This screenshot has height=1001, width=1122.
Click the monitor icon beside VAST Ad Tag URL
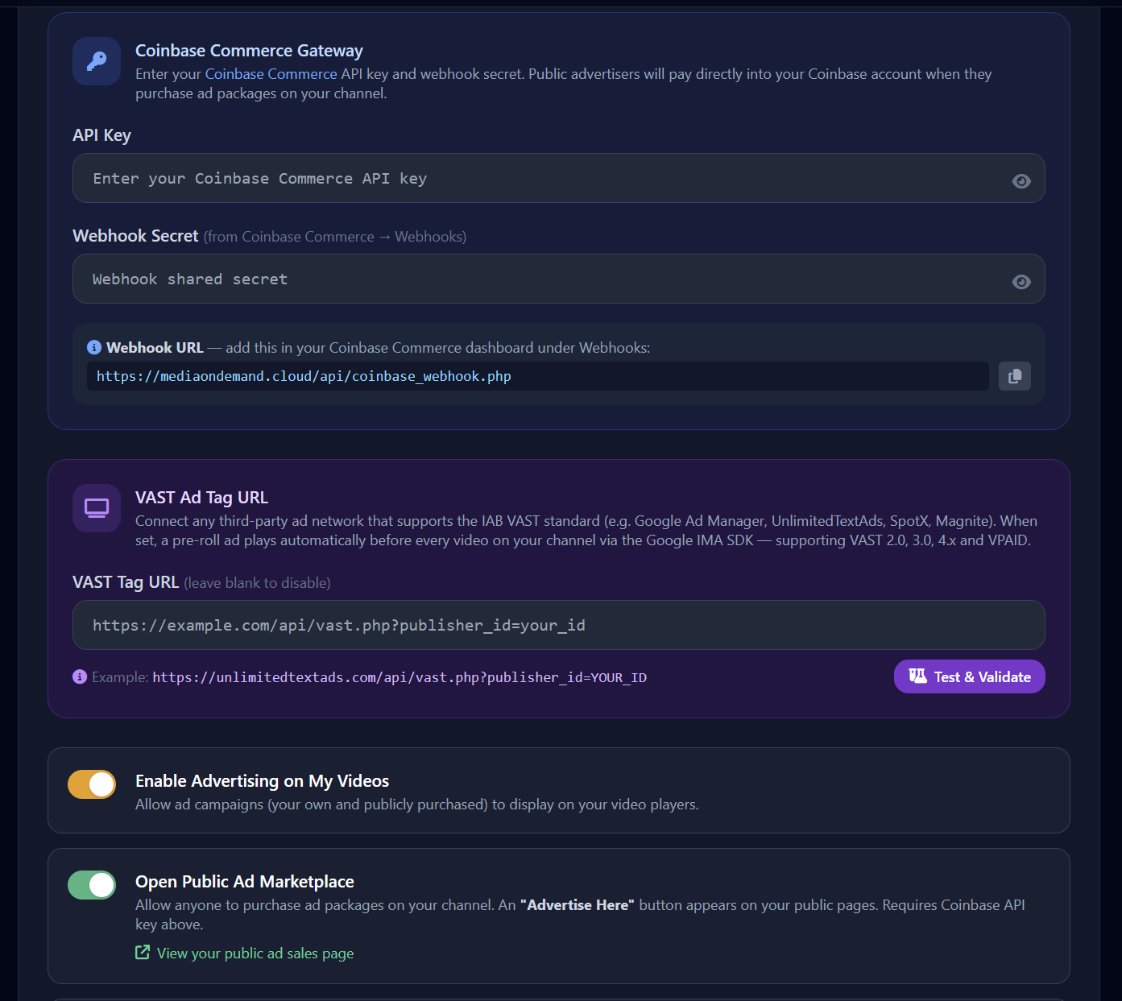pyautogui.click(x=97, y=508)
